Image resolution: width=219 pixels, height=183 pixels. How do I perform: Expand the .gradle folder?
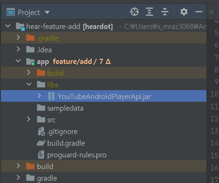coord(18,37)
